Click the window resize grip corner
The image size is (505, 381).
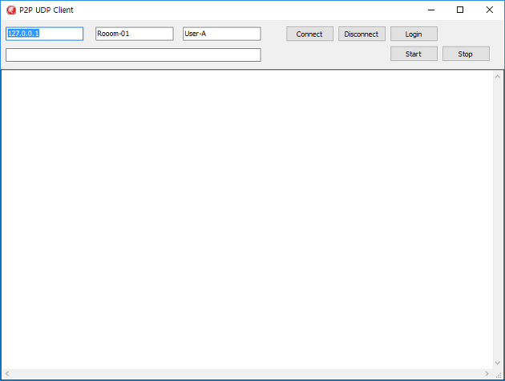[x=499, y=375]
